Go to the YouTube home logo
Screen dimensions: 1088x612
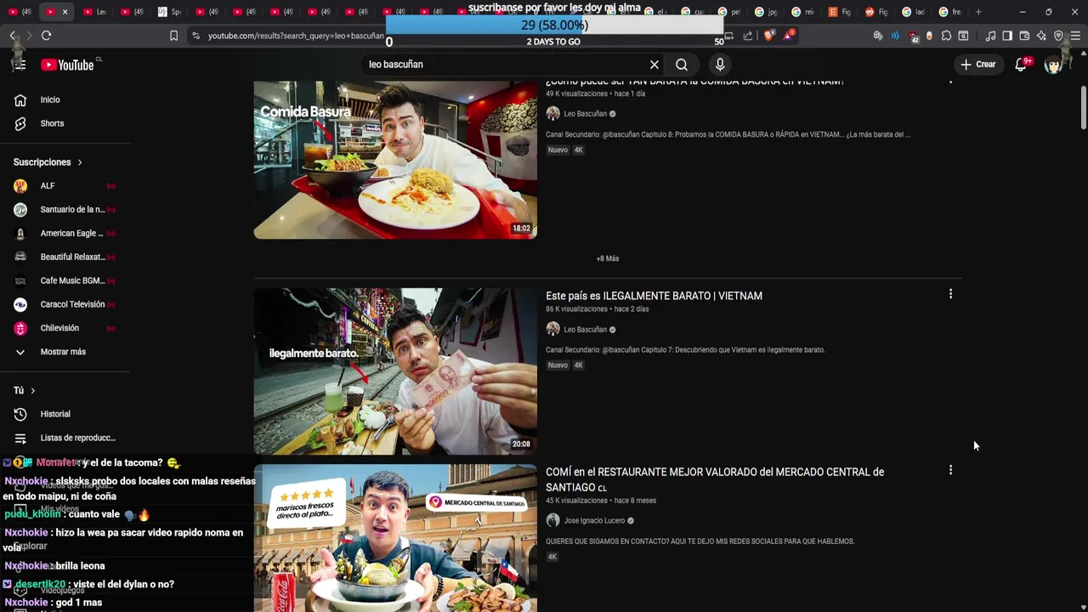tap(67, 65)
